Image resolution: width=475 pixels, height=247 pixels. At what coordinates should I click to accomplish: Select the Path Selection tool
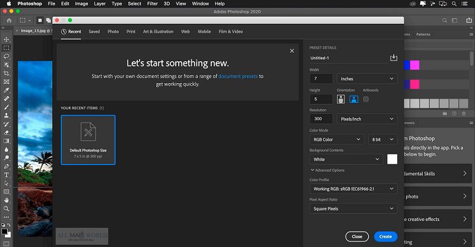(x=7, y=183)
